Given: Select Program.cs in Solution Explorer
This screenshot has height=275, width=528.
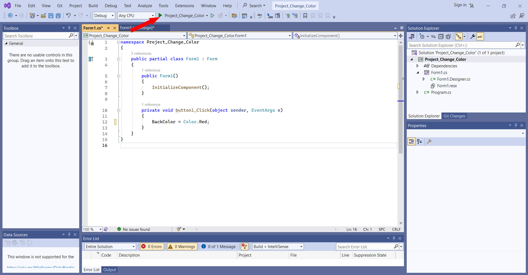Looking at the screenshot, I should [x=441, y=92].
